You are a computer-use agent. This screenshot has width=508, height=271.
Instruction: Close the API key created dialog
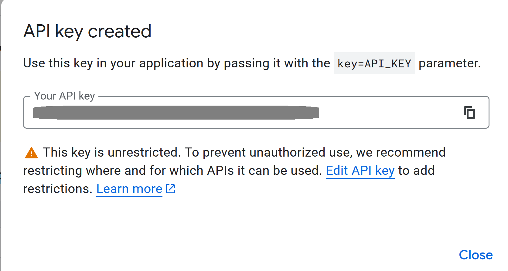[x=476, y=255]
